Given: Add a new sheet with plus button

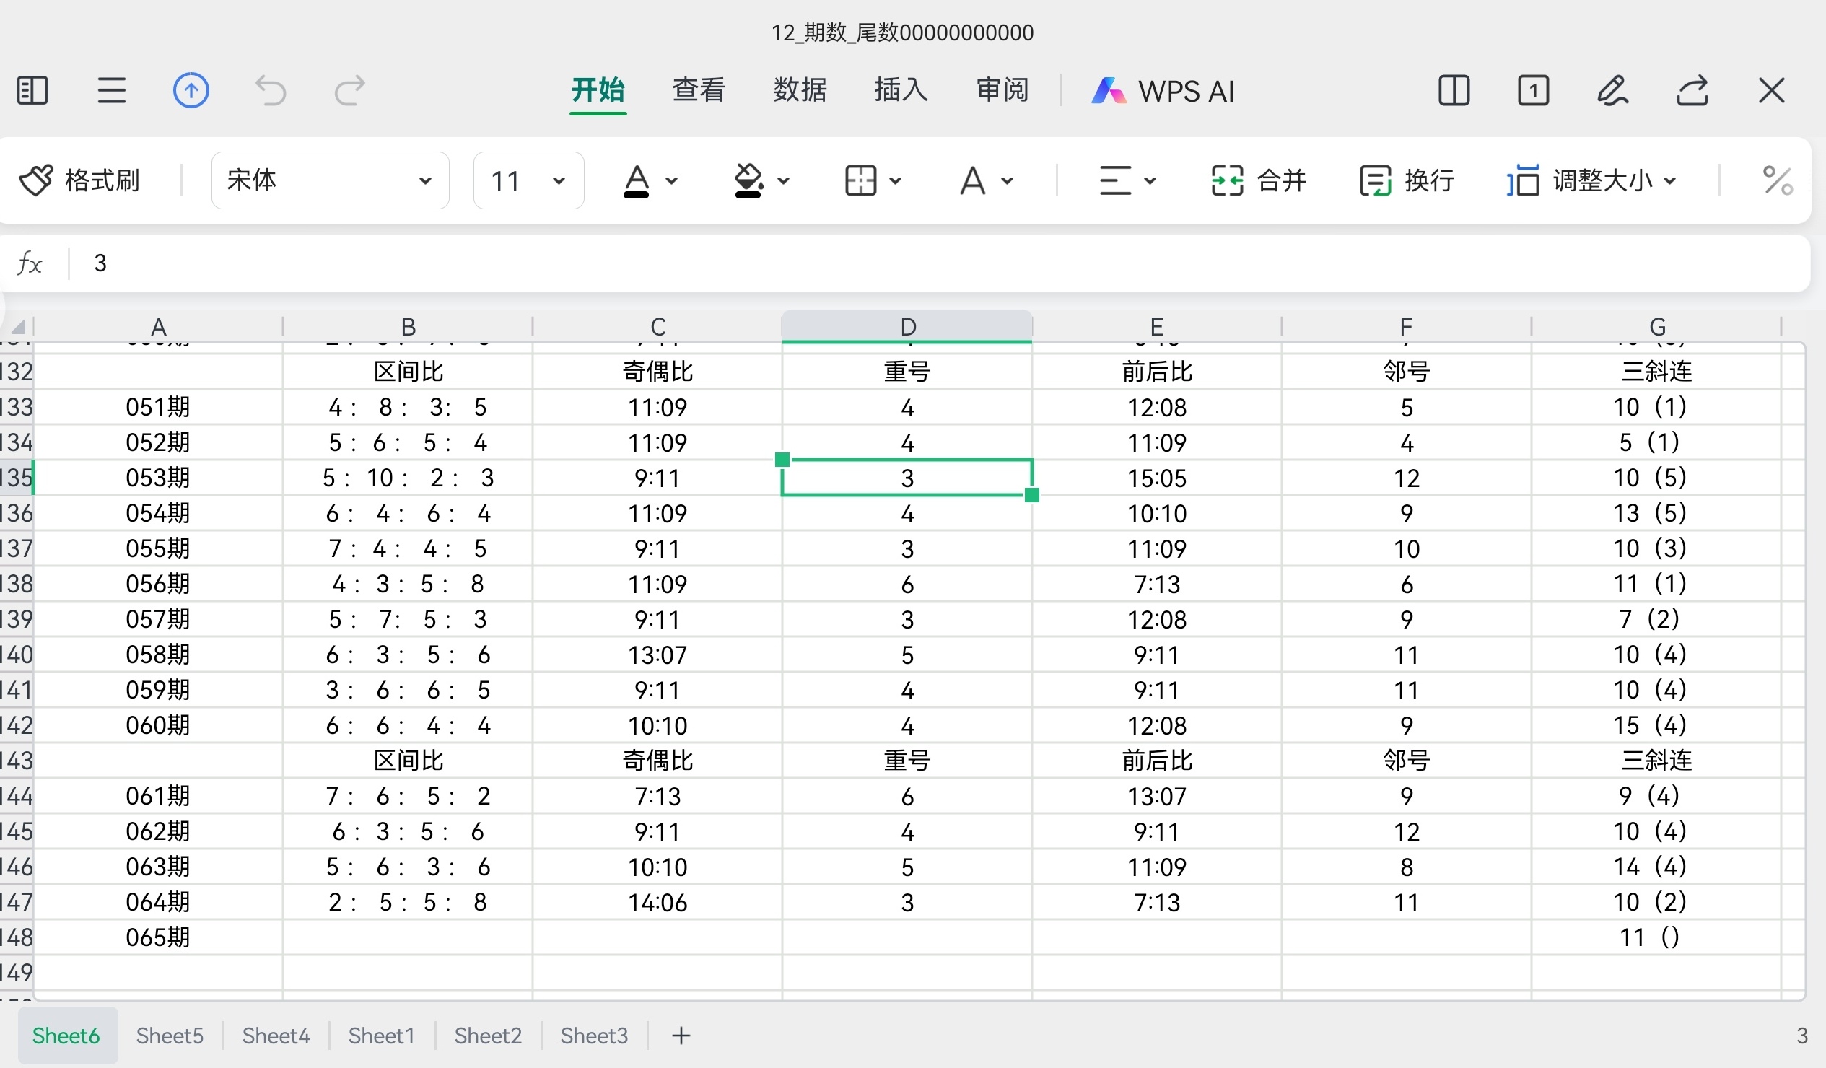Looking at the screenshot, I should (x=681, y=1036).
